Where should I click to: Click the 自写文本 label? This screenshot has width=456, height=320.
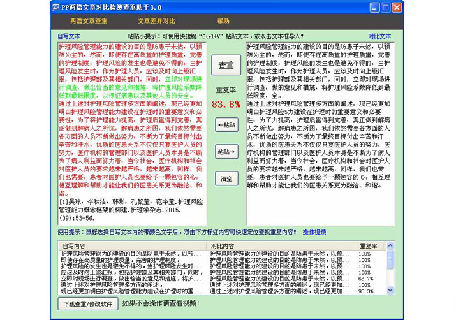click(x=69, y=36)
